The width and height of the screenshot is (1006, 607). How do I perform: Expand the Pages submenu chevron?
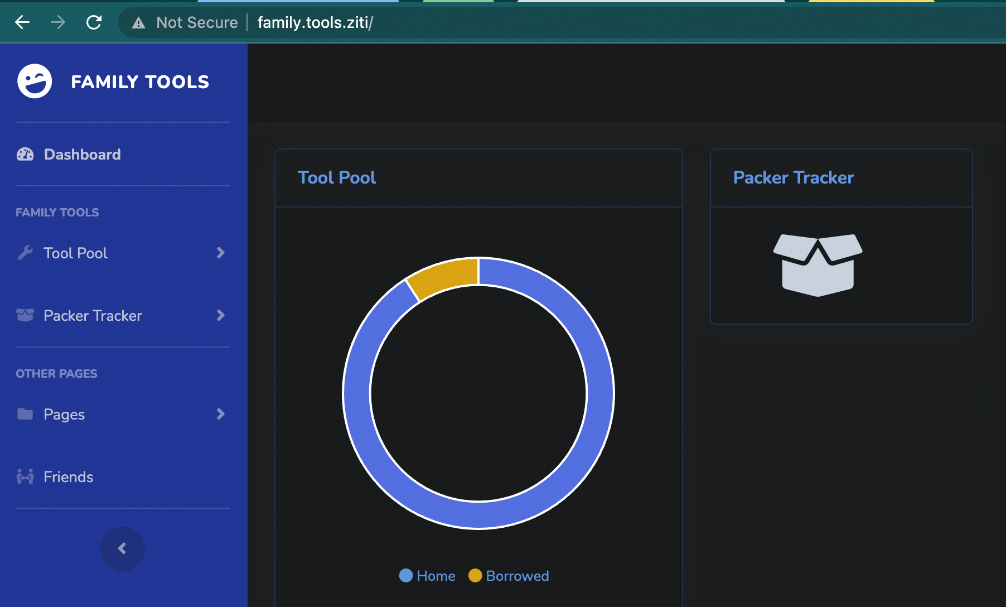(x=220, y=414)
